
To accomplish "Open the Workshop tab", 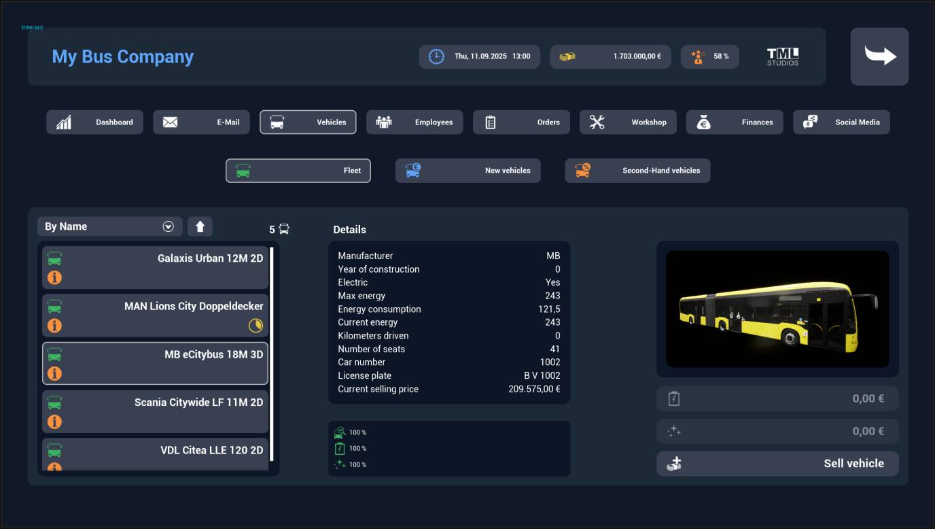I will point(627,122).
